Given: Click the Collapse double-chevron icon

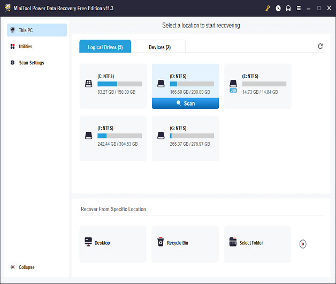Looking at the screenshot, I should [x=13, y=267].
